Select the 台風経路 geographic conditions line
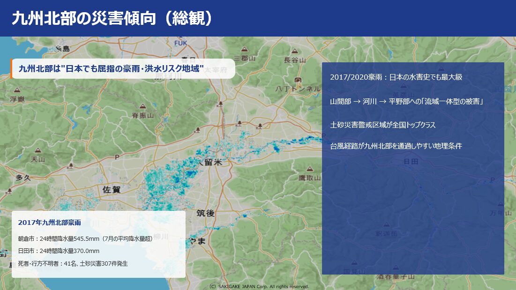 [x=396, y=146]
